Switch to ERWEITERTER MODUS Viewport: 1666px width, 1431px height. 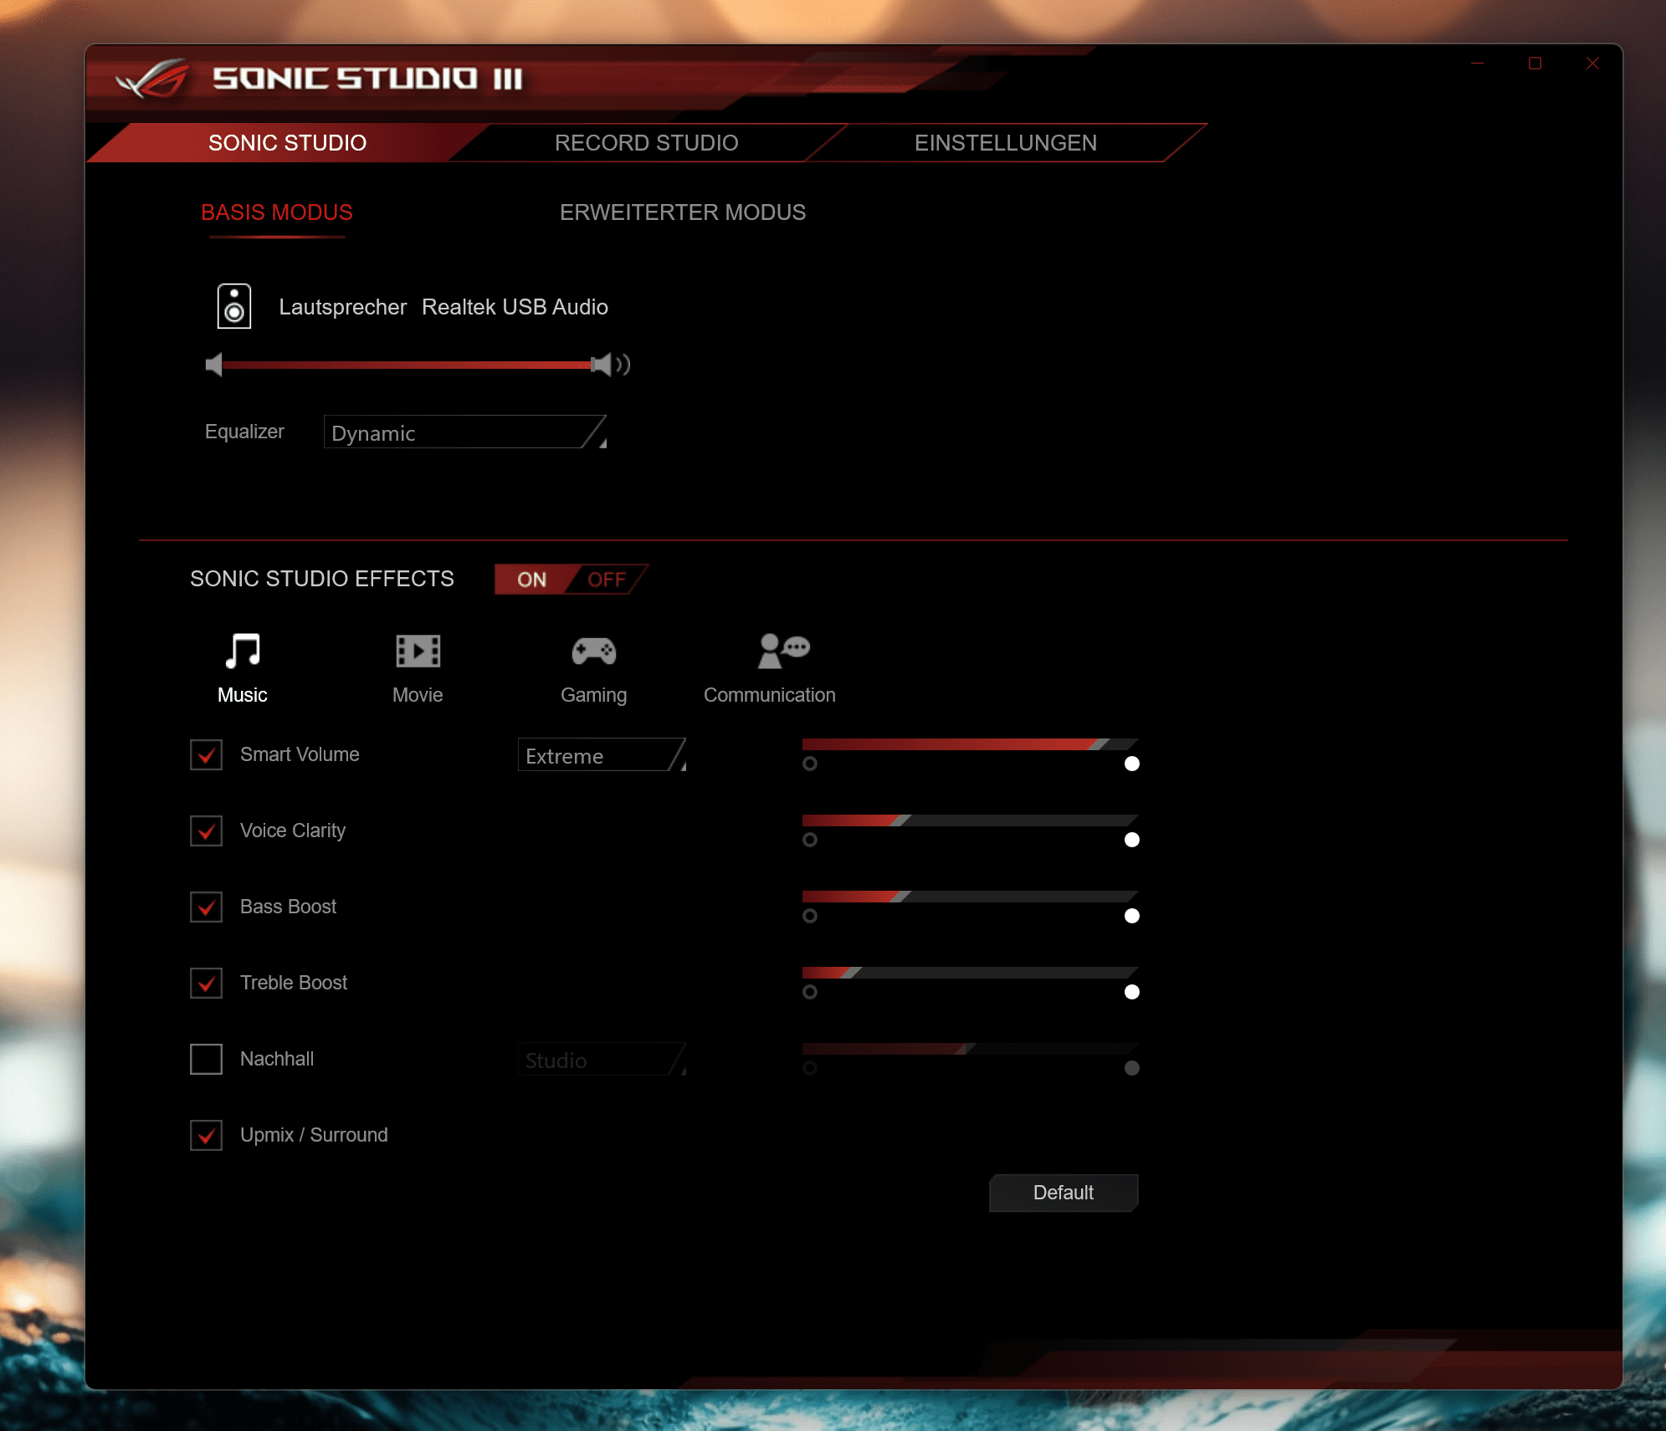(682, 212)
